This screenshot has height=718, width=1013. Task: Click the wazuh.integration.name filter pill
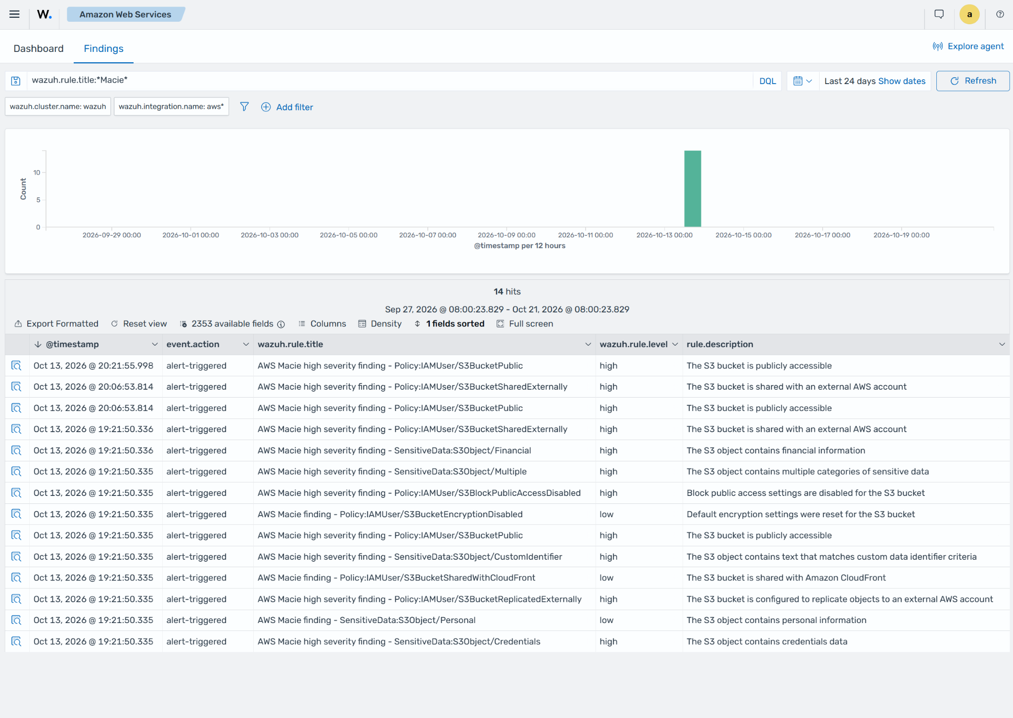click(x=171, y=106)
